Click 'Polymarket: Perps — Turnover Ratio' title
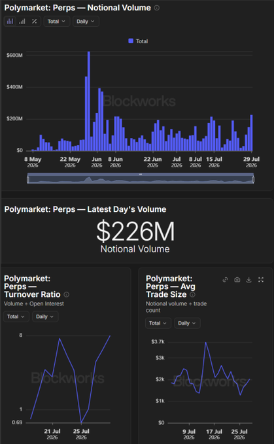The width and height of the screenshot is (274, 444). click(x=32, y=286)
